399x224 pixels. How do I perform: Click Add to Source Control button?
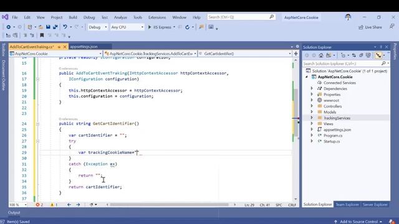[x=358, y=222]
